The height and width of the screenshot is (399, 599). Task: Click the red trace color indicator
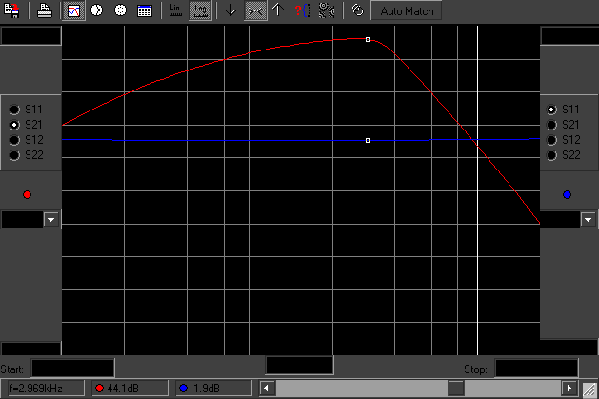27,195
